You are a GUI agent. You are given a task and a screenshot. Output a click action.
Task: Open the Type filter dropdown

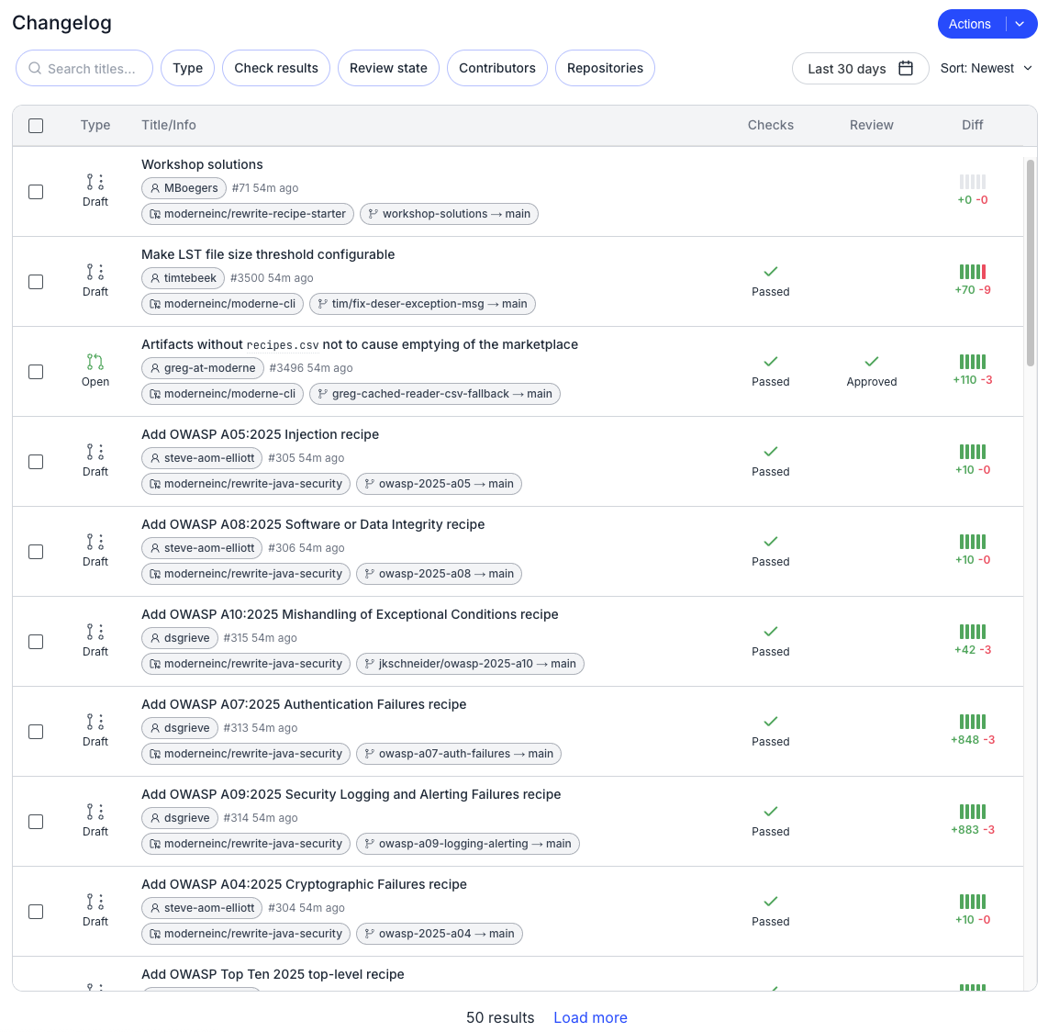[188, 68]
